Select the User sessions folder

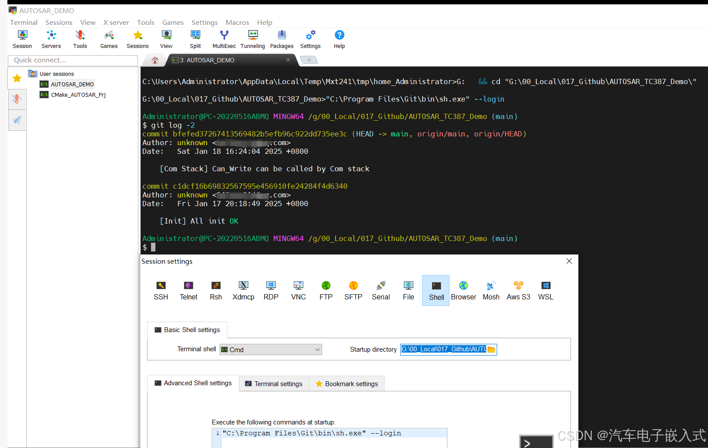[52, 74]
